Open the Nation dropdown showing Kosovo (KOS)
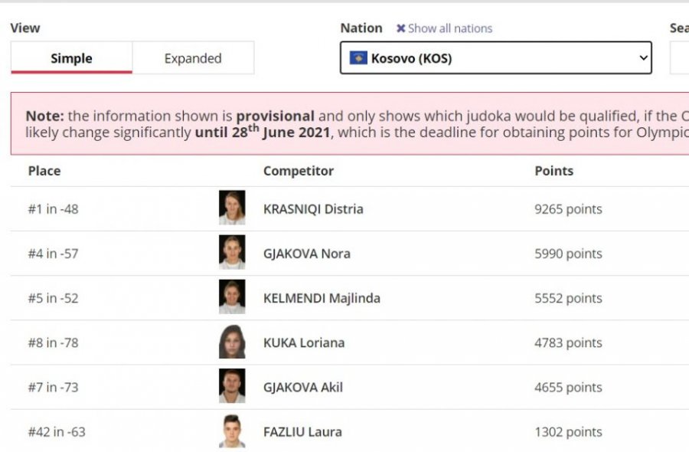 (x=495, y=57)
